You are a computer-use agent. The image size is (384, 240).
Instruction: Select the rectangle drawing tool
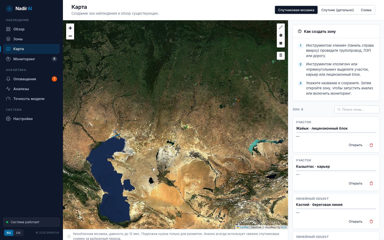(x=281, y=43)
